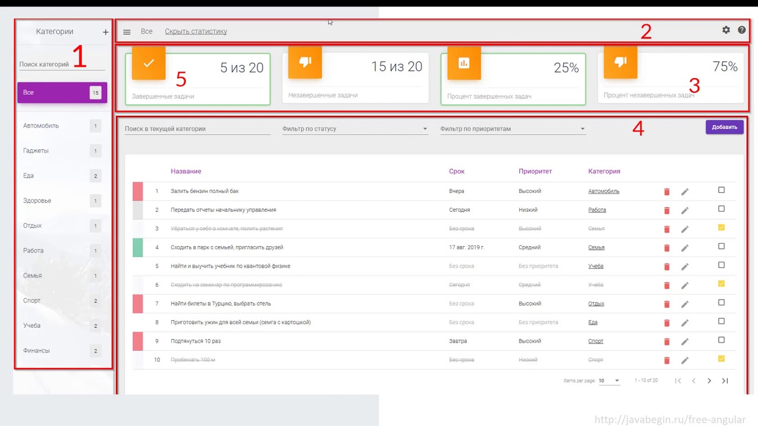Delete task "Пробежать 100 м"
Viewport: 758px width, 426px height.
(667, 360)
